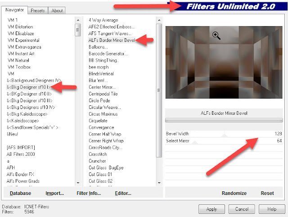The image size is (288, 217).
Task: Click Randomize to shuffle settings
Action: (234, 193)
